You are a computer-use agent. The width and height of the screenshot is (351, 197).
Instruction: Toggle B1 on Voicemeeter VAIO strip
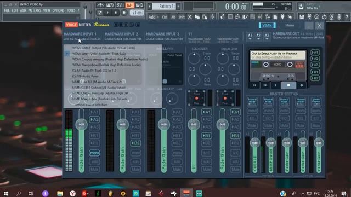(x=206, y=136)
